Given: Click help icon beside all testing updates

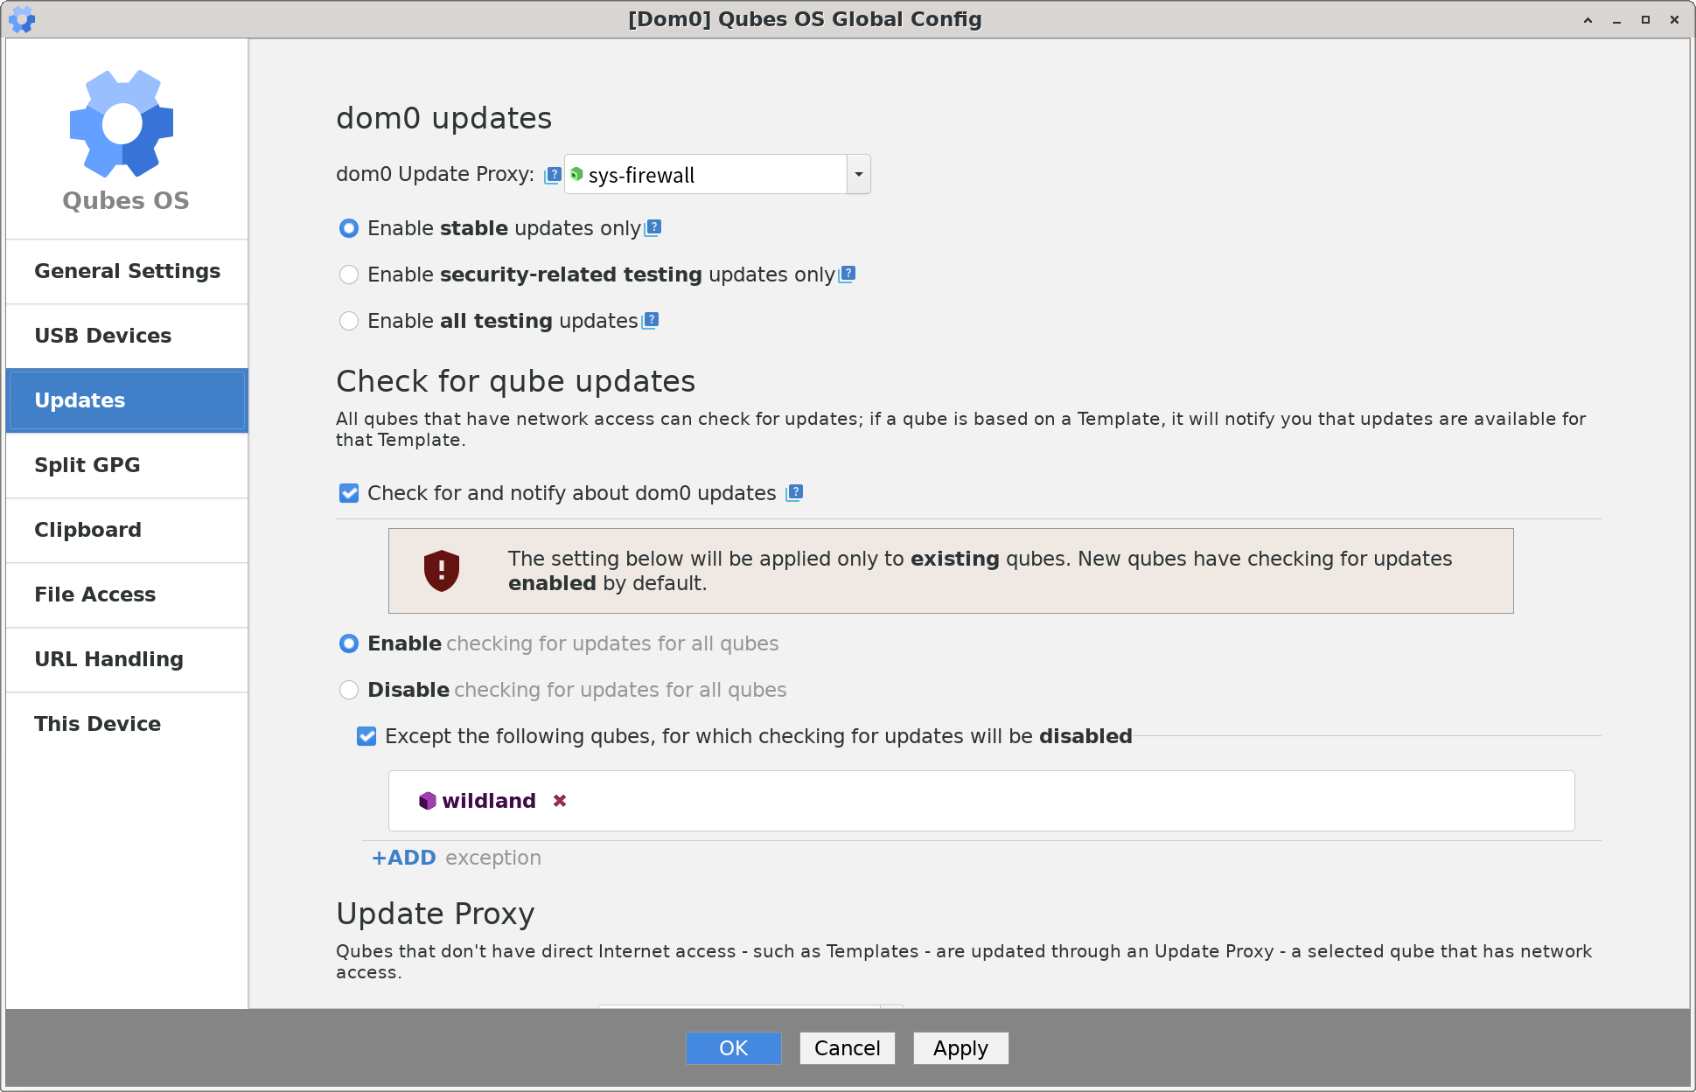Looking at the screenshot, I should click(651, 321).
